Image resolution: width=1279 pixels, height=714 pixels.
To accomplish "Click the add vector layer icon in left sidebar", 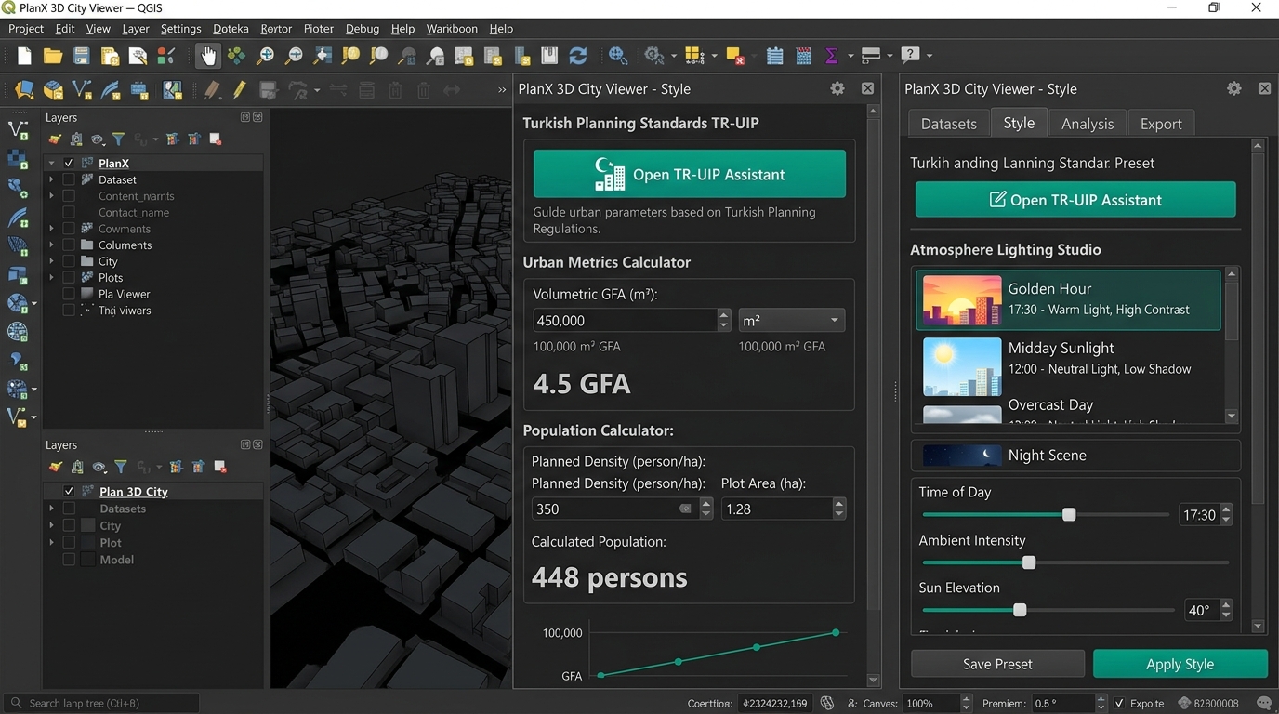I will 17,130.
